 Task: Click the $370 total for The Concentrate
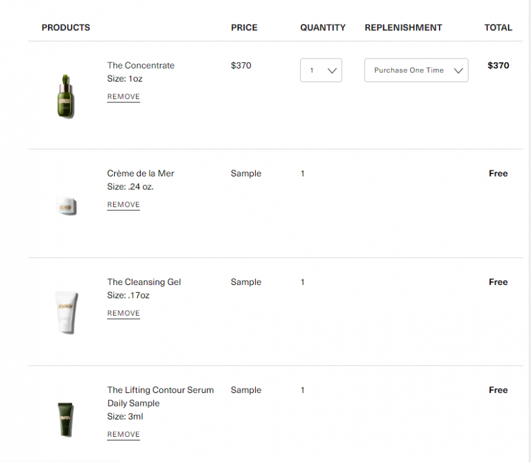(x=498, y=65)
